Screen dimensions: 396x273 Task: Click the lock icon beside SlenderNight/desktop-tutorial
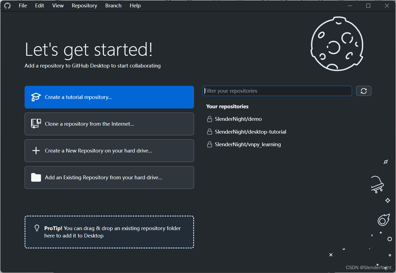tap(210, 132)
